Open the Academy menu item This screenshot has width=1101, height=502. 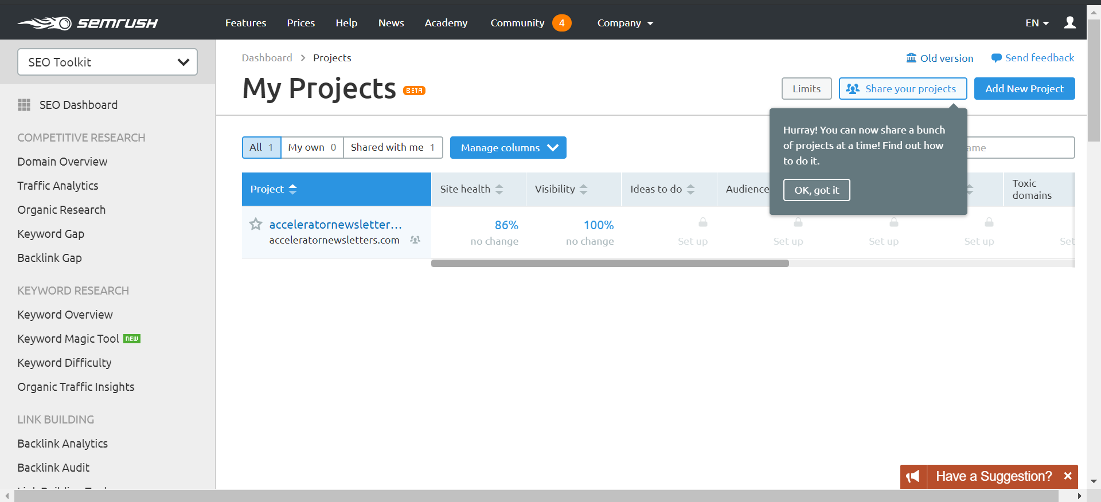click(446, 23)
